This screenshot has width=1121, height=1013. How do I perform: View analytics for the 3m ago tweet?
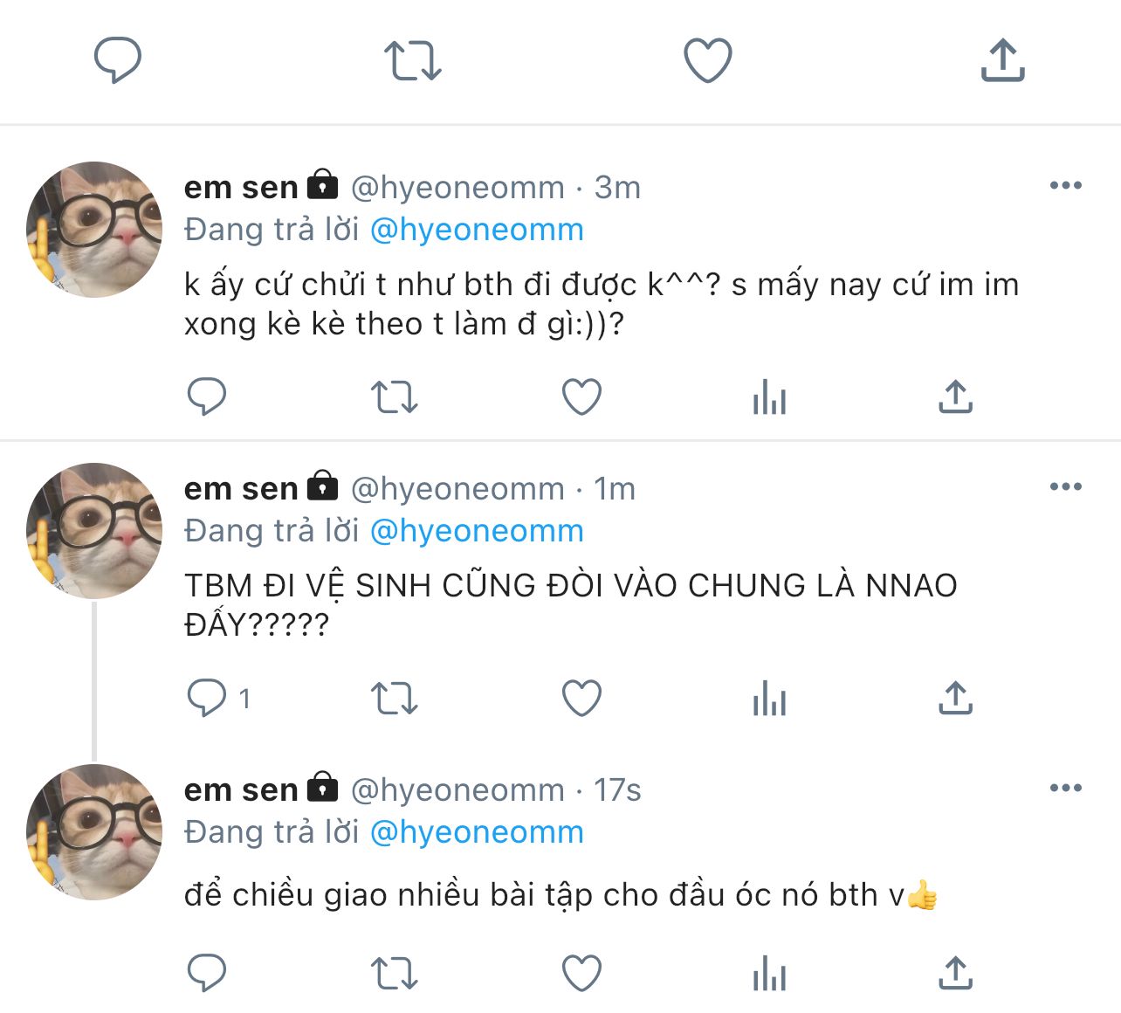769,398
